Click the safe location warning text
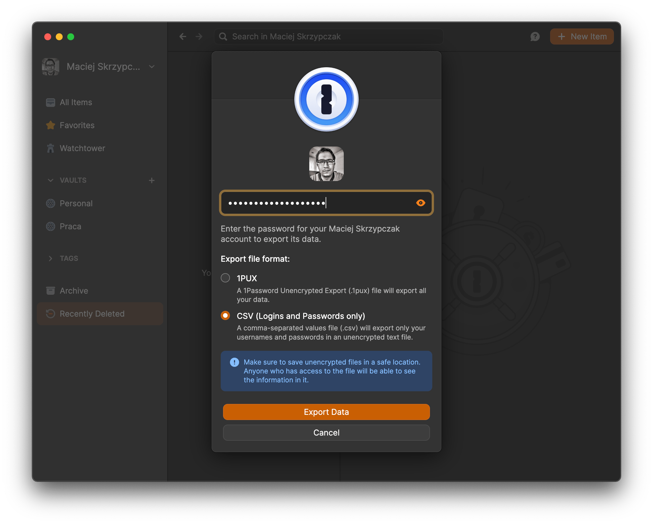This screenshot has width=653, height=524. (x=332, y=371)
